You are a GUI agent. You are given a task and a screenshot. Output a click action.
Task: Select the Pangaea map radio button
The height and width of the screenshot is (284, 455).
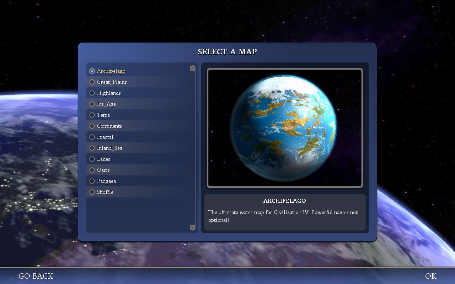coord(92,181)
